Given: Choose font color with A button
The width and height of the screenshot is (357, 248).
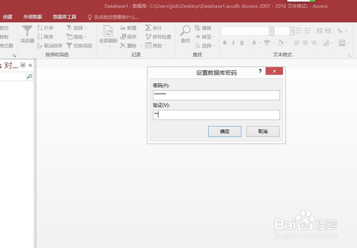Looking at the screenshot, I should point(254,42).
